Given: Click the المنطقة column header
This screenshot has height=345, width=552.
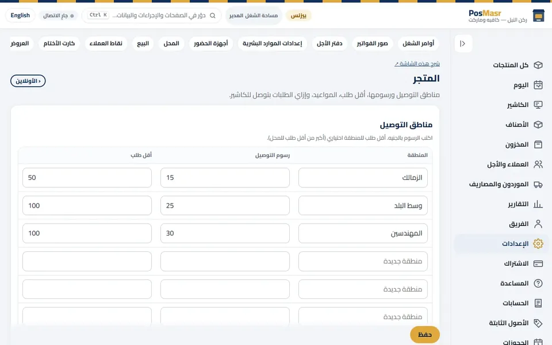Looking at the screenshot, I should click(x=417, y=155).
